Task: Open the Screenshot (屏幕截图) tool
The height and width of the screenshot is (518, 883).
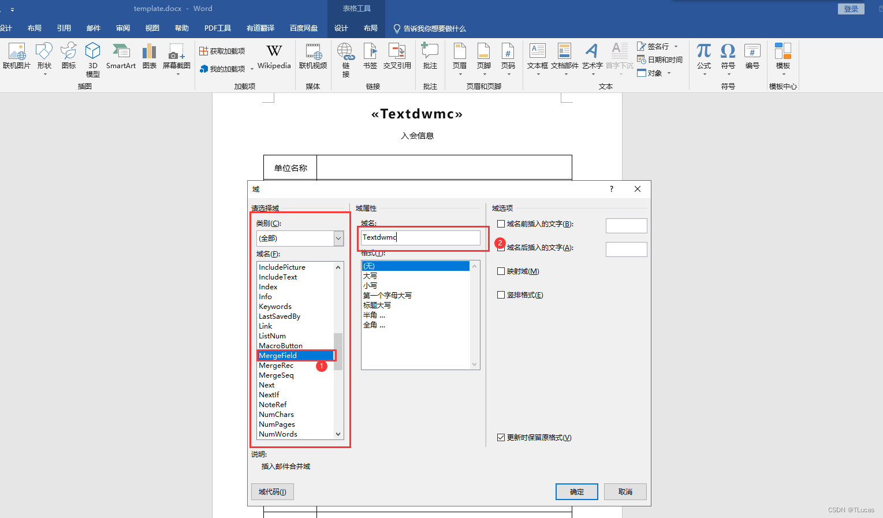Action: click(177, 58)
